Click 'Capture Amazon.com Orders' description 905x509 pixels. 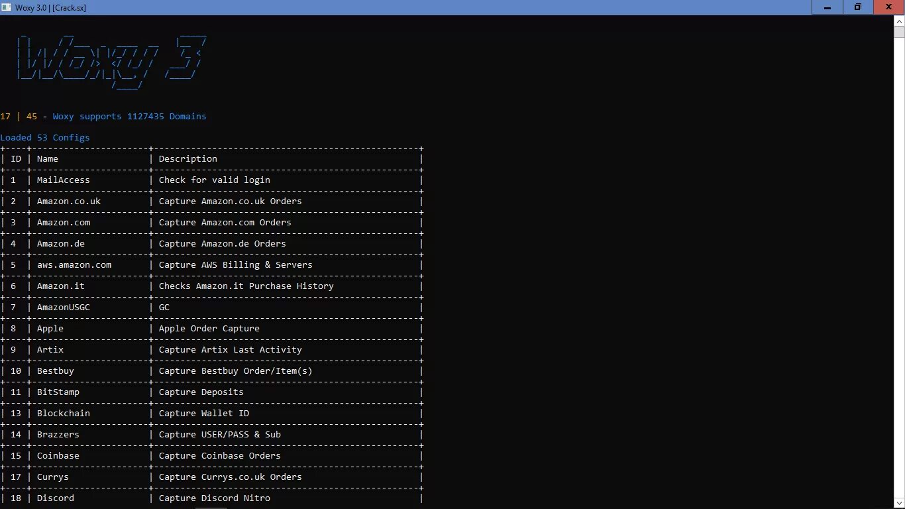click(x=225, y=223)
